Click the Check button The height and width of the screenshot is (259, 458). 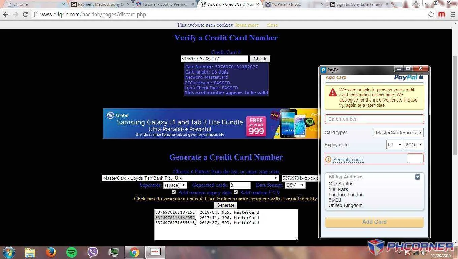pos(260,59)
